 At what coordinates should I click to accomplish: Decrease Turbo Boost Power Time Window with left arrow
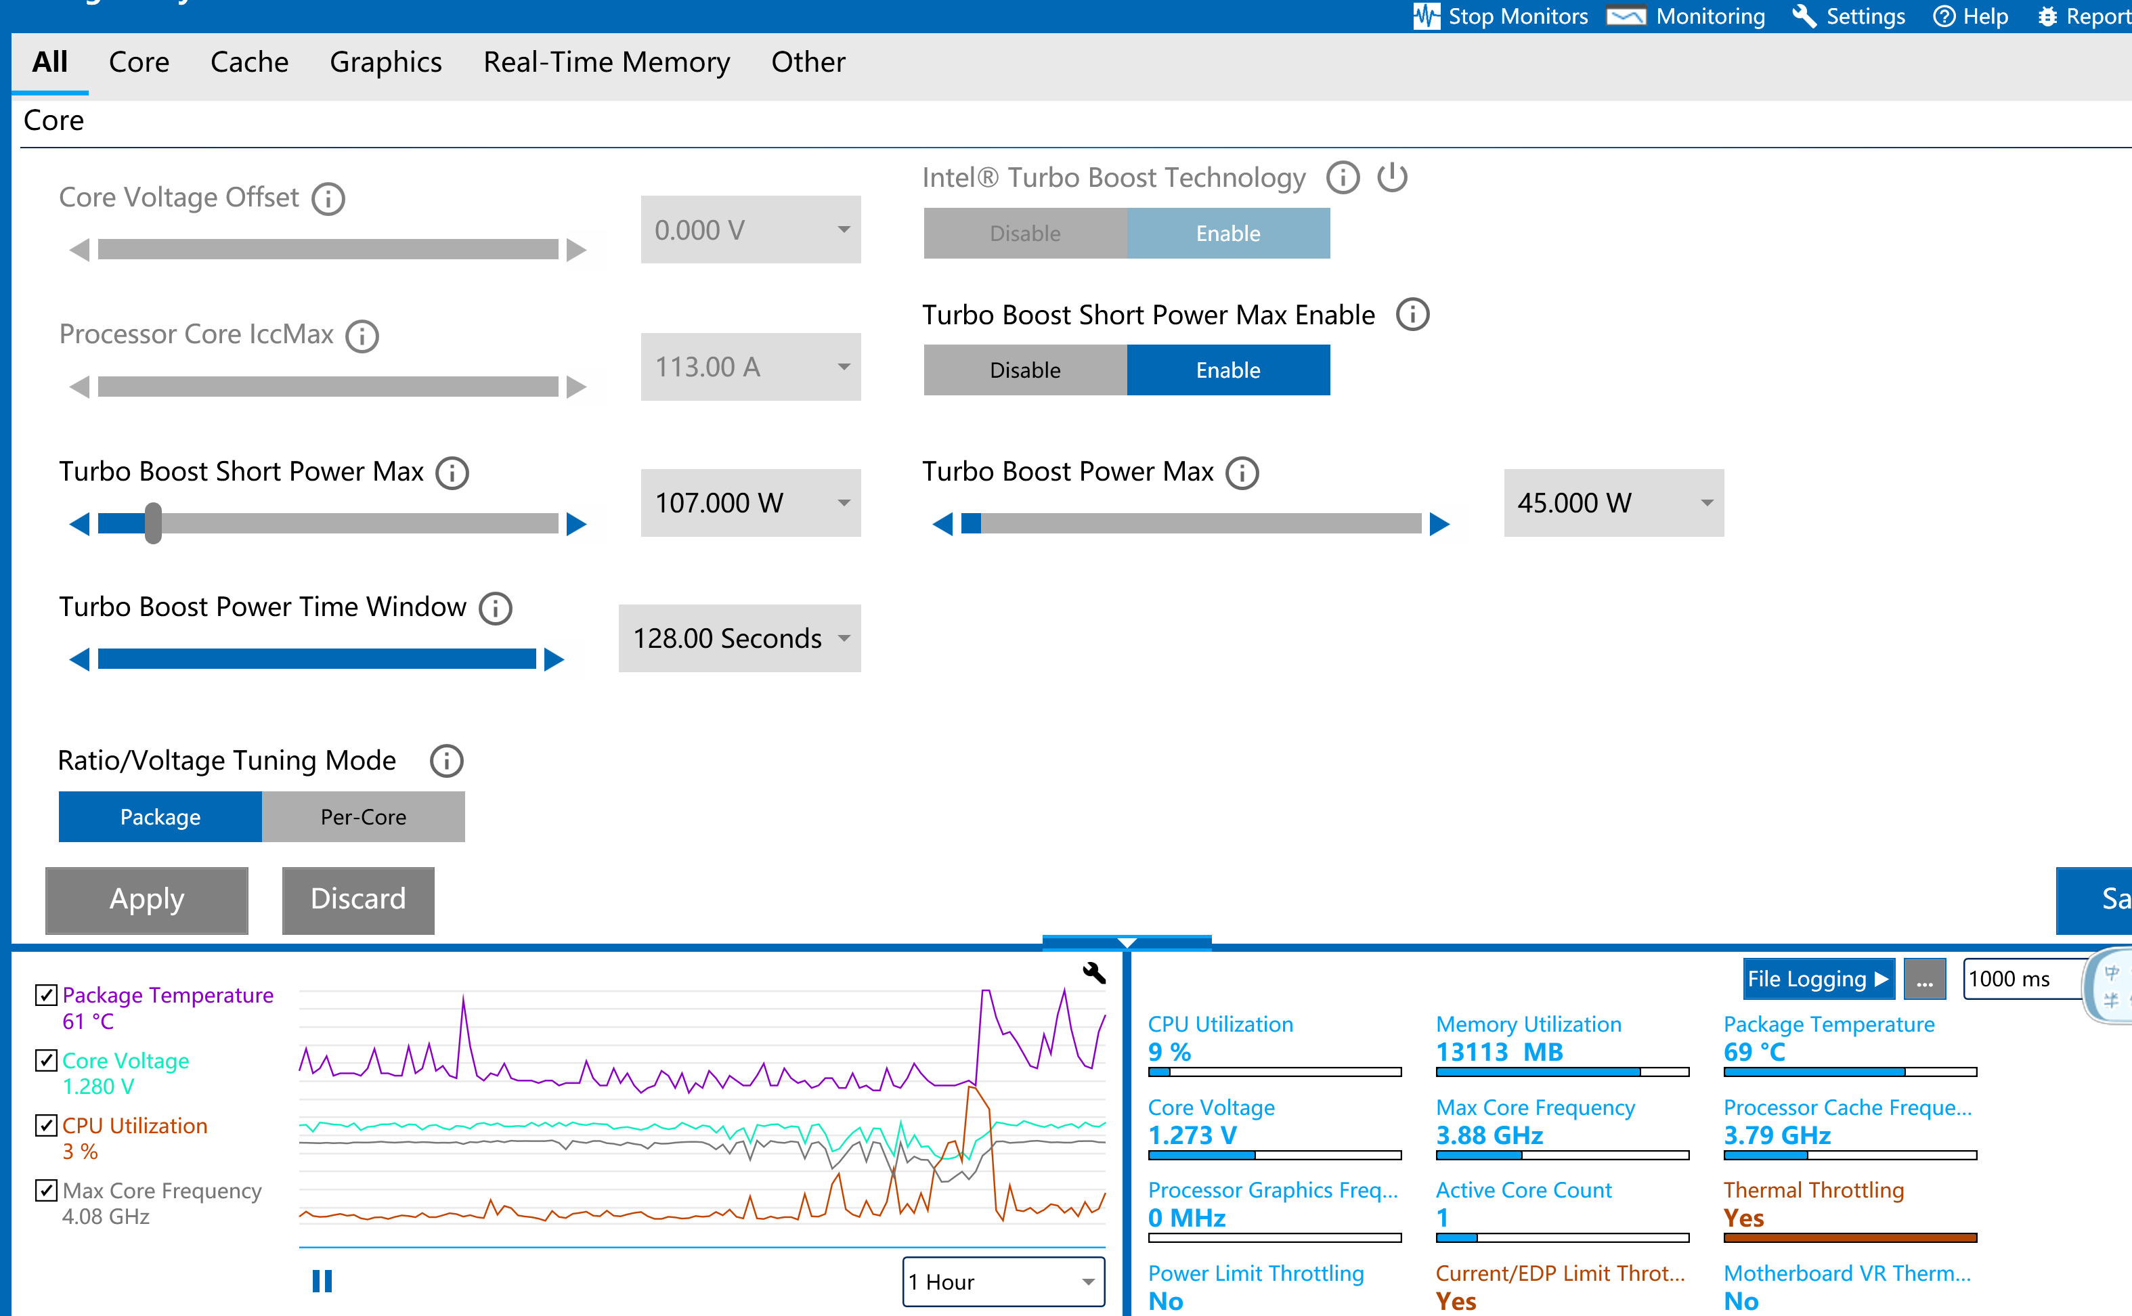(x=79, y=660)
